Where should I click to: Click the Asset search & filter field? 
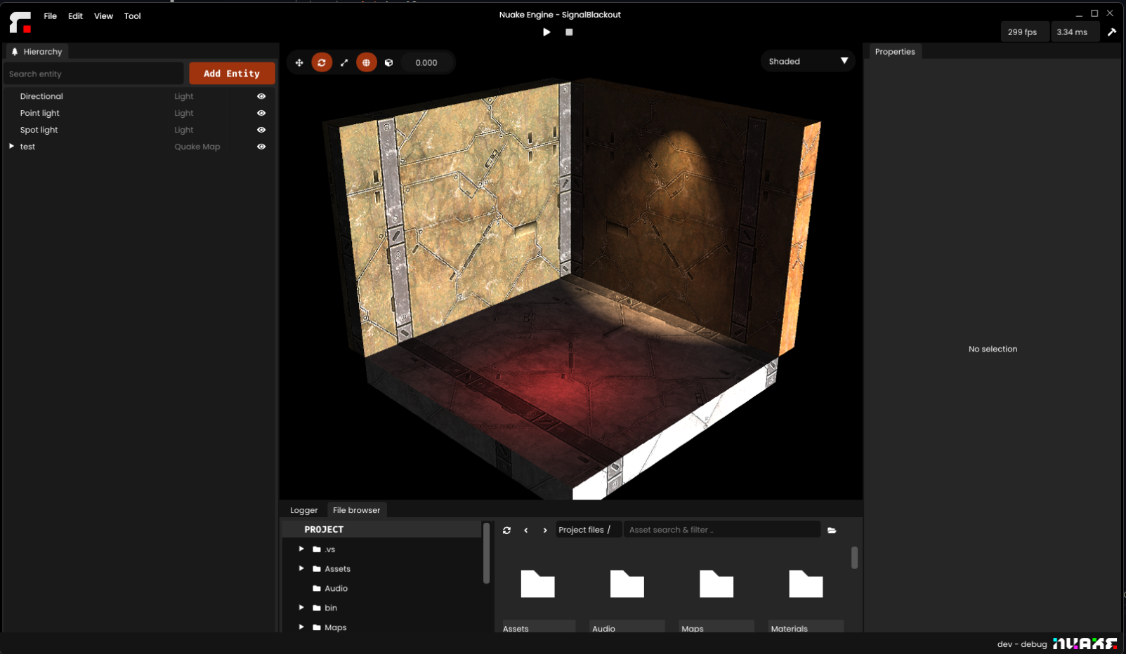click(722, 530)
